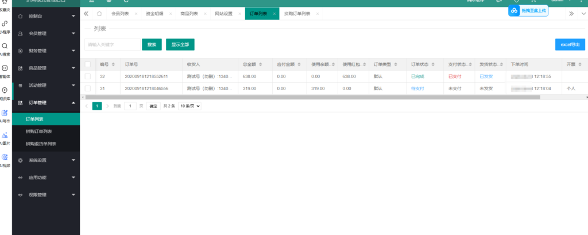Open the AI写作 icon in the left strip
The width and height of the screenshot is (588, 235).
click(x=5, y=115)
